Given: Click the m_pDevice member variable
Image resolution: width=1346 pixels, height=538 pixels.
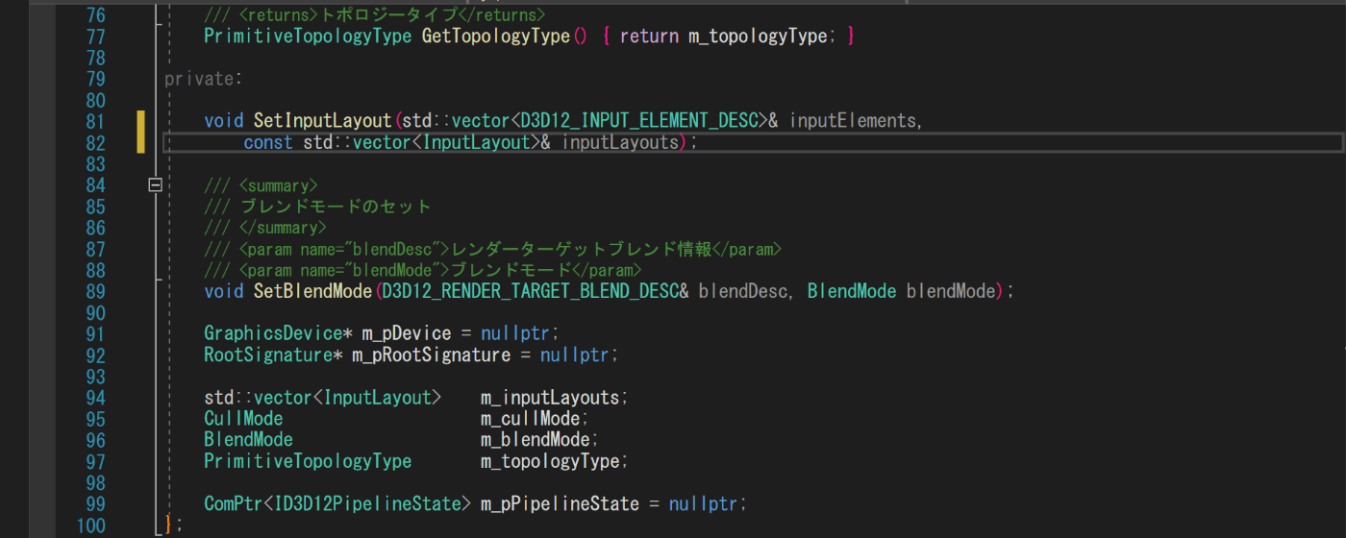Looking at the screenshot, I should pyautogui.click(x=406, y=333).
